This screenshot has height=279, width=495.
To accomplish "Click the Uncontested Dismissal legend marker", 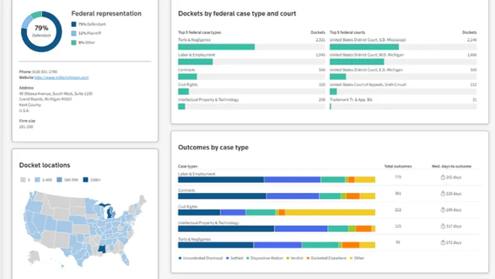I will (x=181, y=258).
